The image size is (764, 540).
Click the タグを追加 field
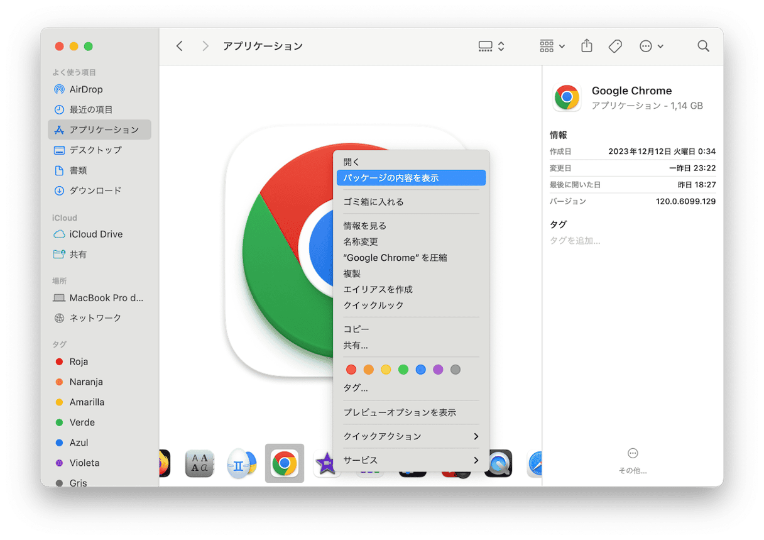(575, 241)
